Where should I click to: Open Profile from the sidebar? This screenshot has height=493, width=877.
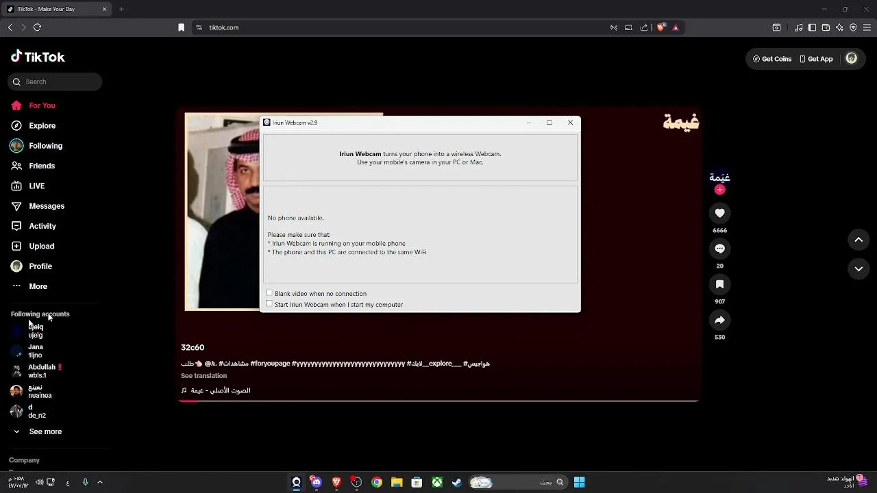click(32, 266)
